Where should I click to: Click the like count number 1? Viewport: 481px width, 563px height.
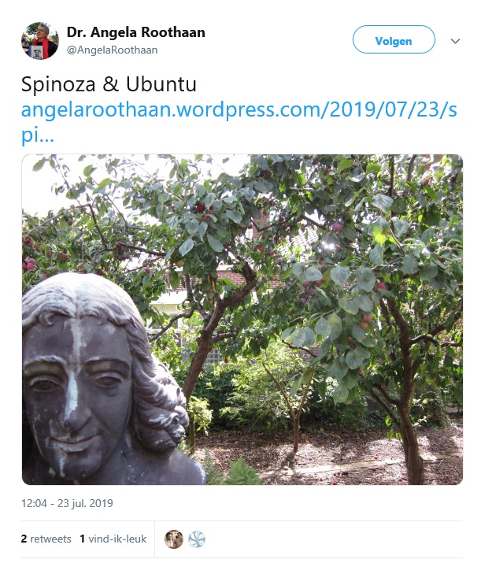82,539
